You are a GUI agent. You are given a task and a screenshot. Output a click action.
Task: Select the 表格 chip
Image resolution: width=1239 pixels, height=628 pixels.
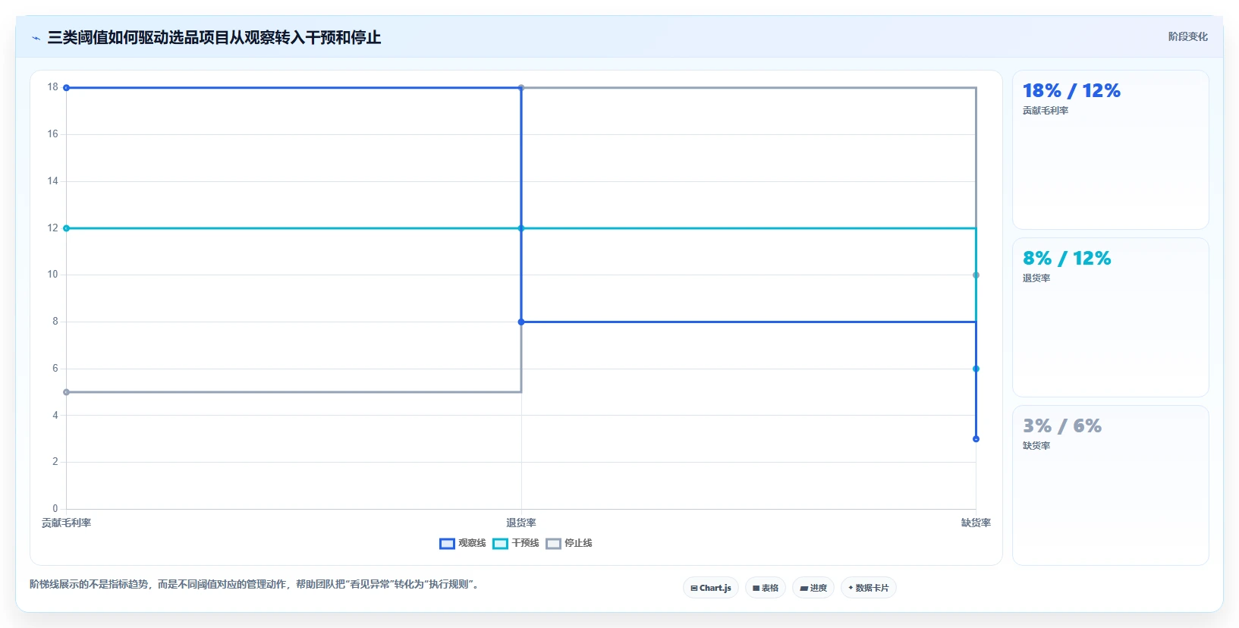[x=766, y=588]
